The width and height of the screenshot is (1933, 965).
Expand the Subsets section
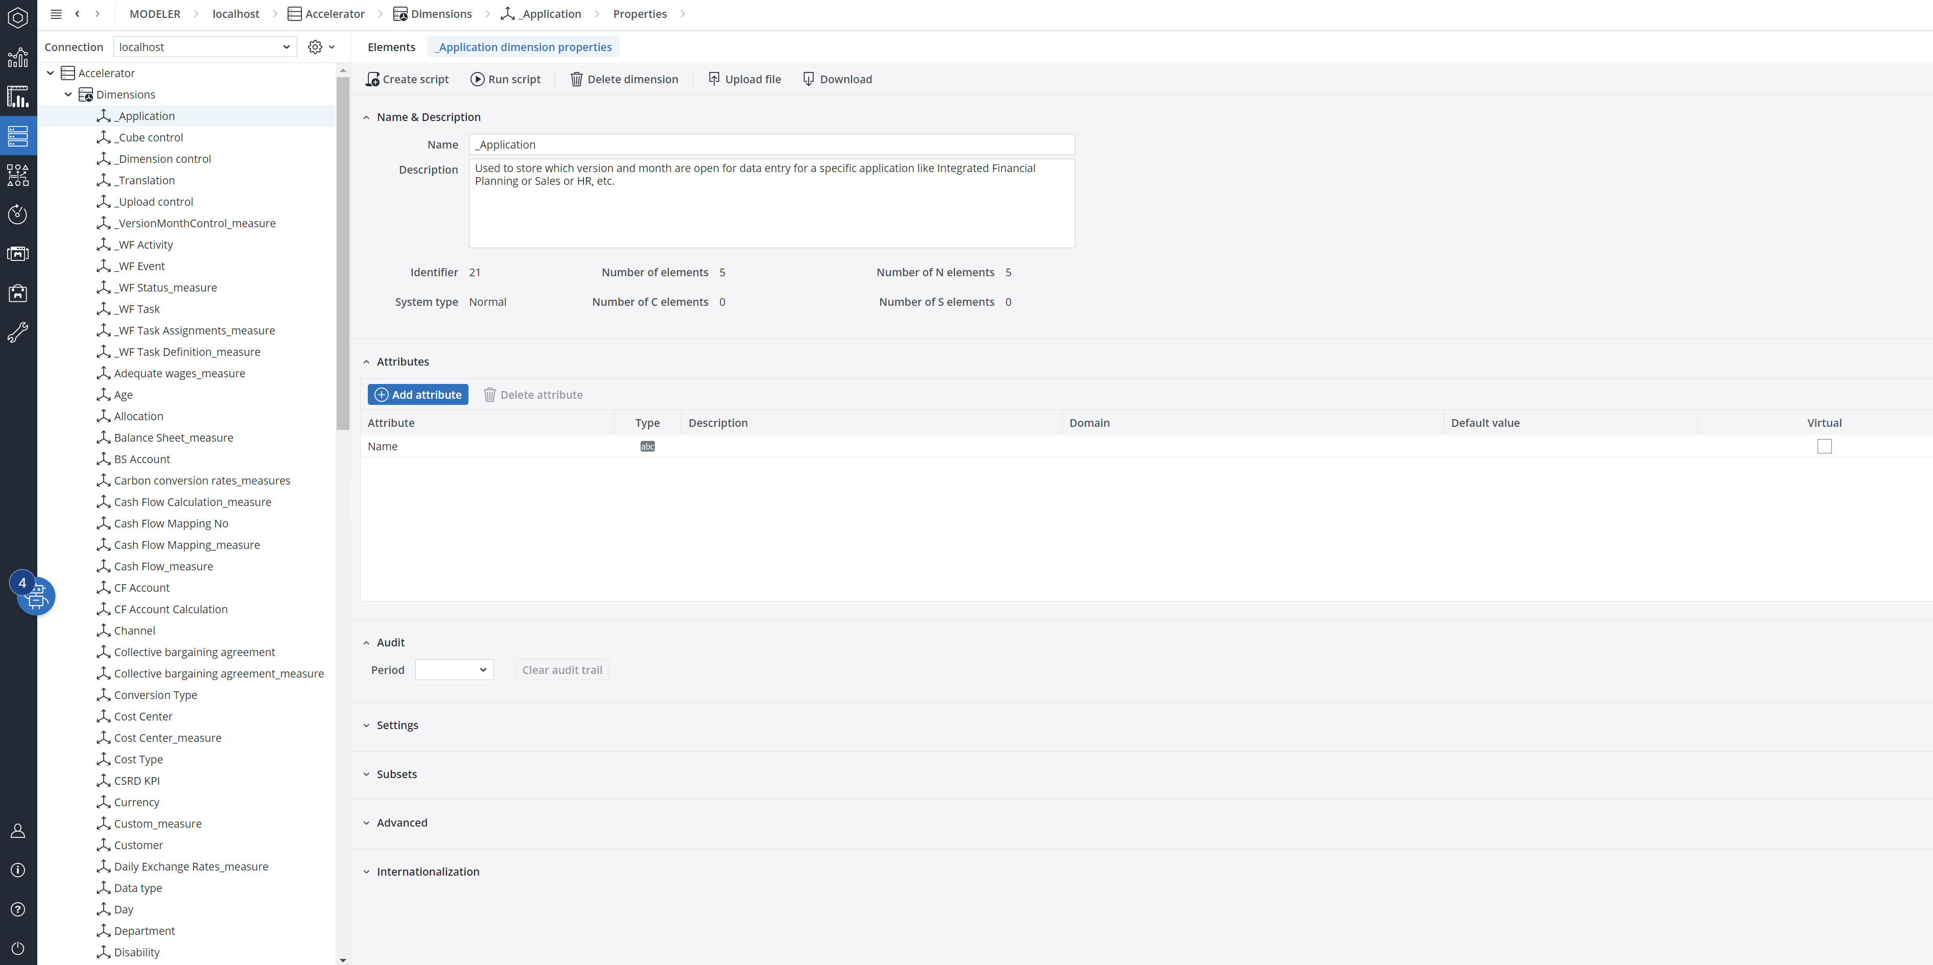[x=366, y=775]
